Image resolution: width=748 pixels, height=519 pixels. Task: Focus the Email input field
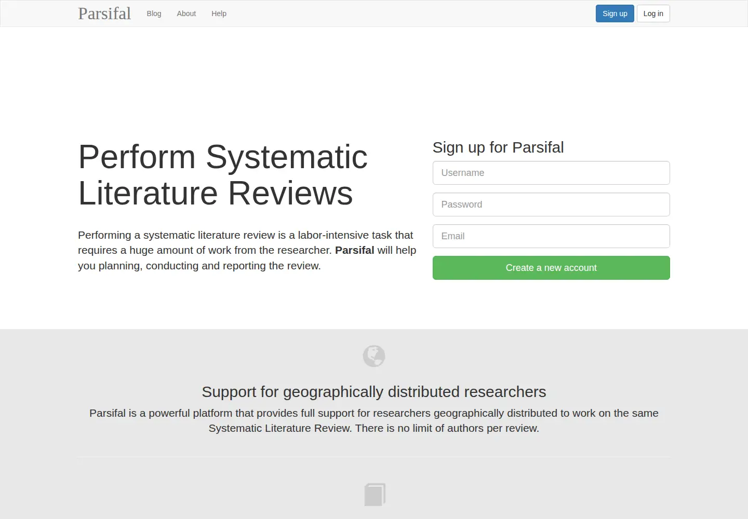551,236
